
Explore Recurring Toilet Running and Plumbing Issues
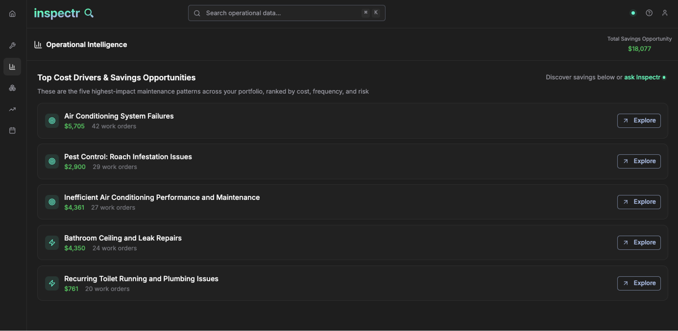pos(638,283)
